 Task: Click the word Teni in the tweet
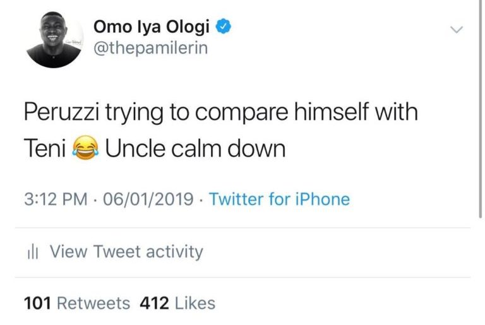[46, 150]
